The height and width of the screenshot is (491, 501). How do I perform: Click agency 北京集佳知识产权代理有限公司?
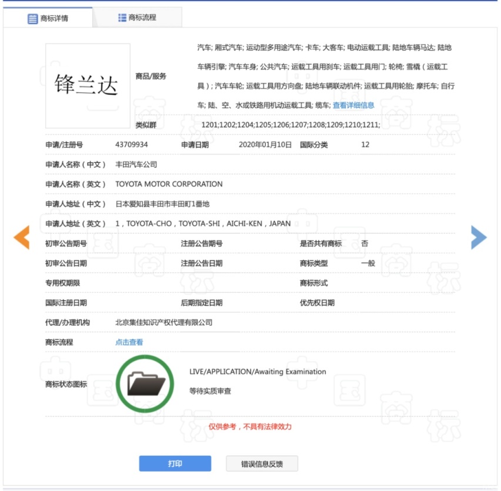click(x=164, y=322)
